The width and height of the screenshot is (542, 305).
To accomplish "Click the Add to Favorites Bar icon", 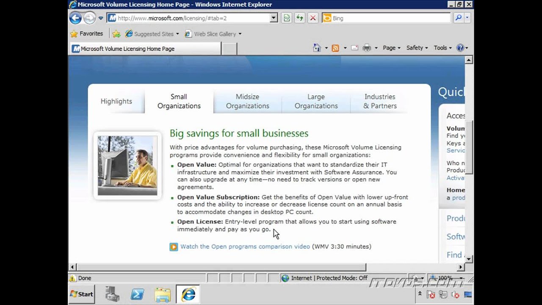I will [116, 34].
